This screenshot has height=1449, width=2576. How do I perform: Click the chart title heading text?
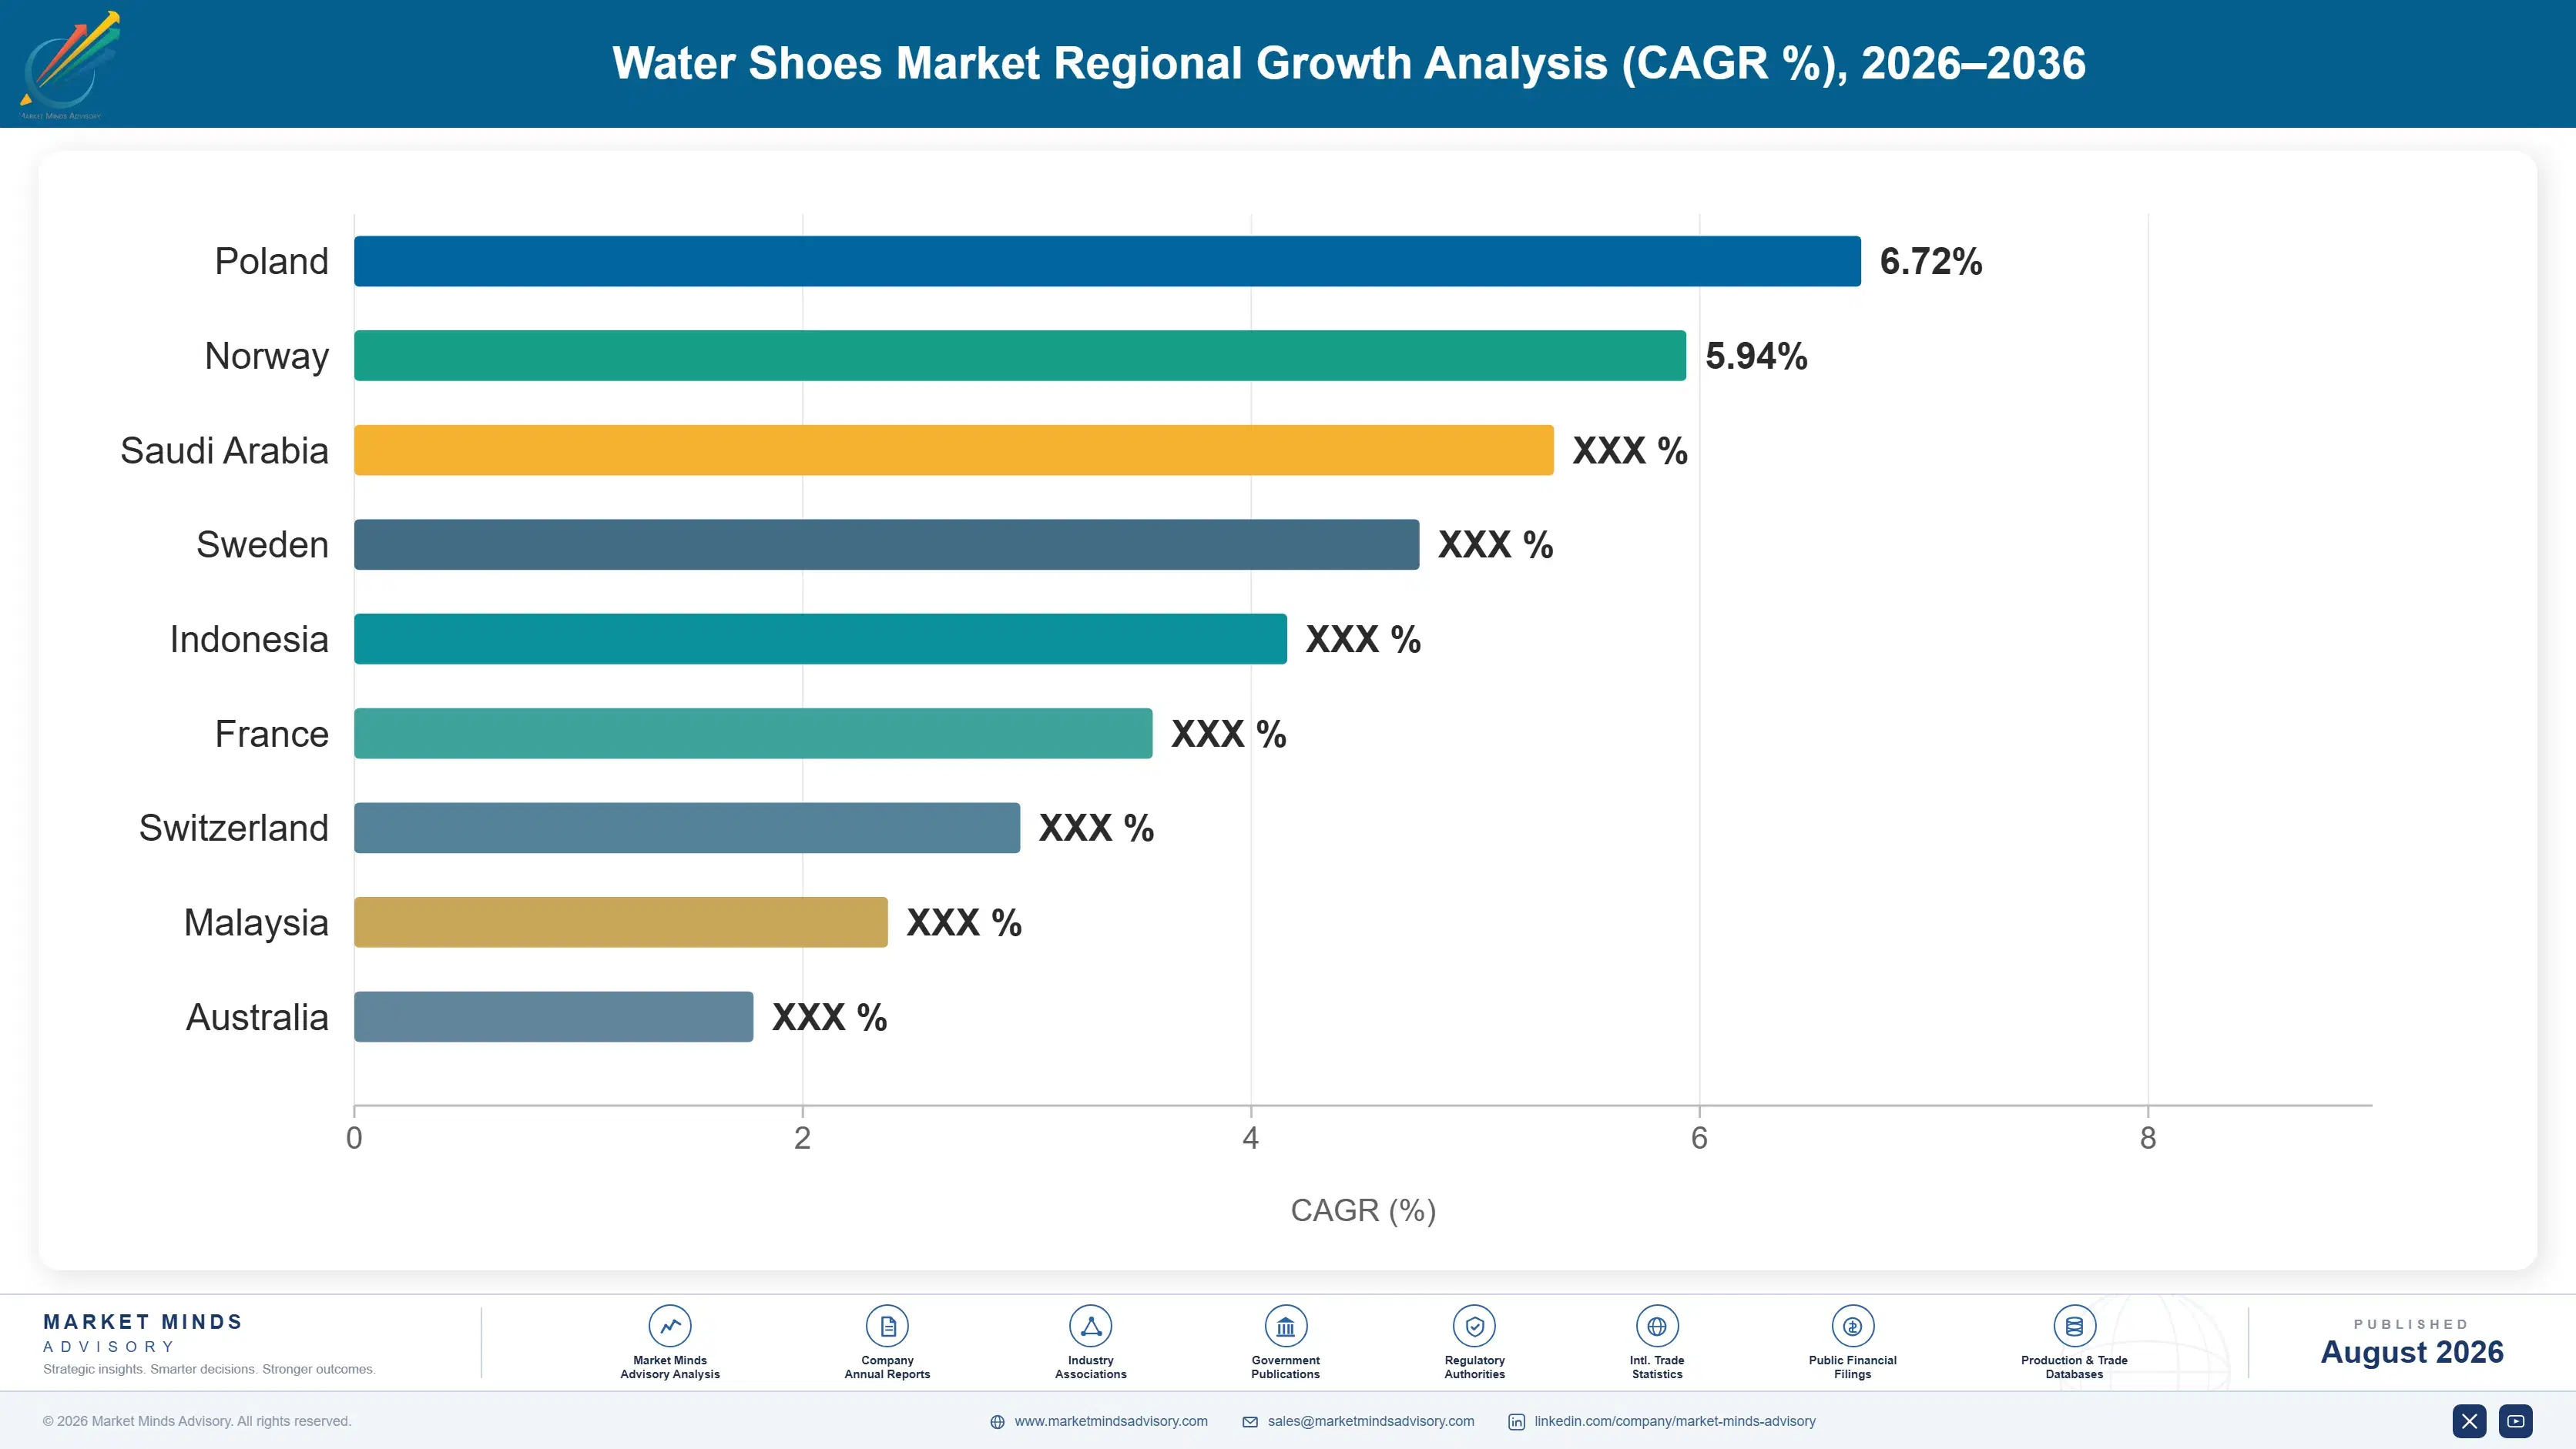pos(1349,63)
